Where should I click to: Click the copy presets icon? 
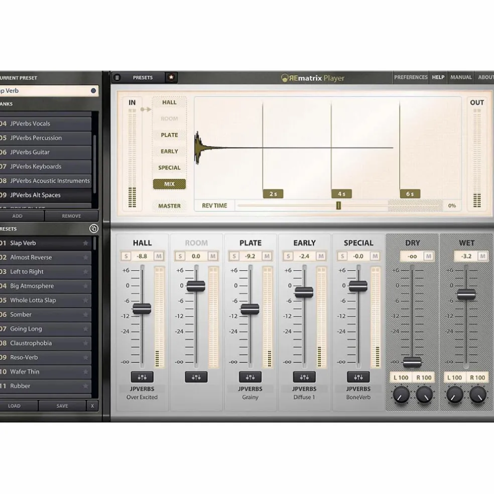pos(93,228)
